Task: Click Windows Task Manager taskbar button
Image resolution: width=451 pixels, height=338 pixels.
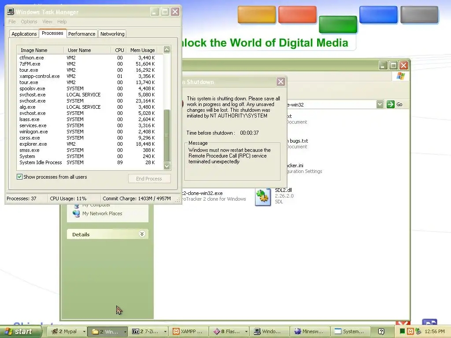Action: click(x=269, y=331)
